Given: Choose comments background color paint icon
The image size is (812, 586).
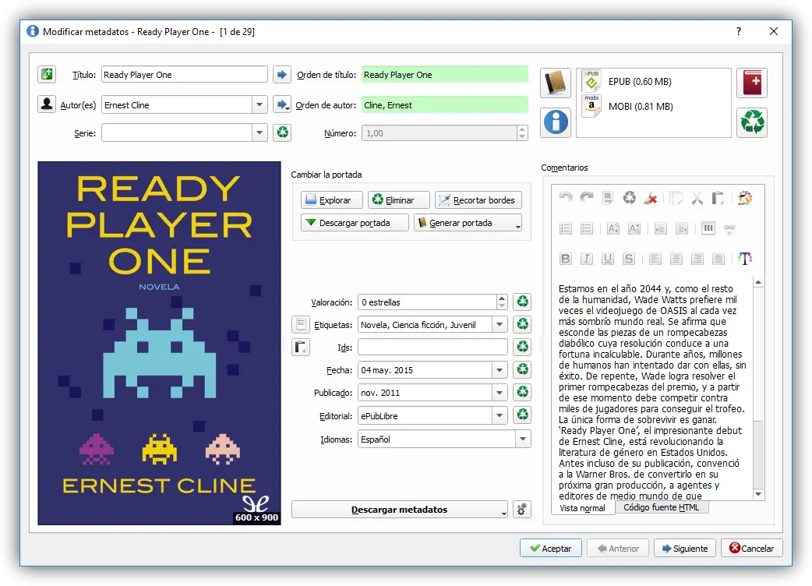Looking at the screenshot, I should [745, 198].
